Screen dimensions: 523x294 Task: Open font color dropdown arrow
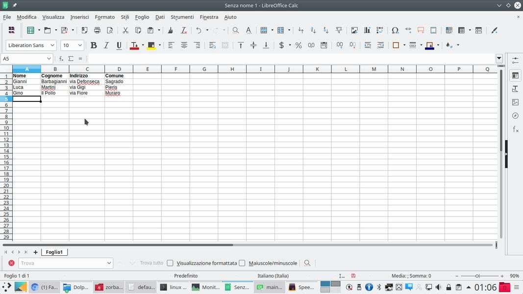pyautogui.click(x=143, y=46)
